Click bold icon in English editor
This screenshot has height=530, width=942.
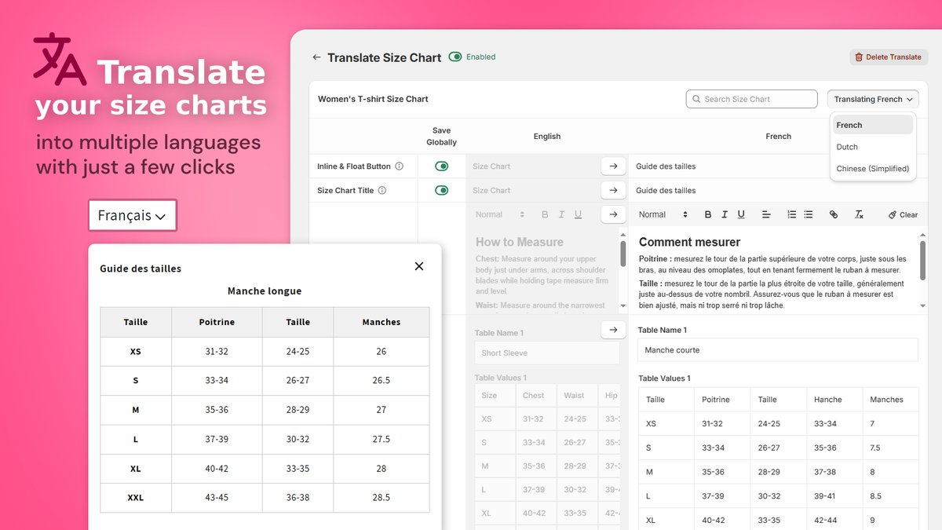[x=545, y=214]
